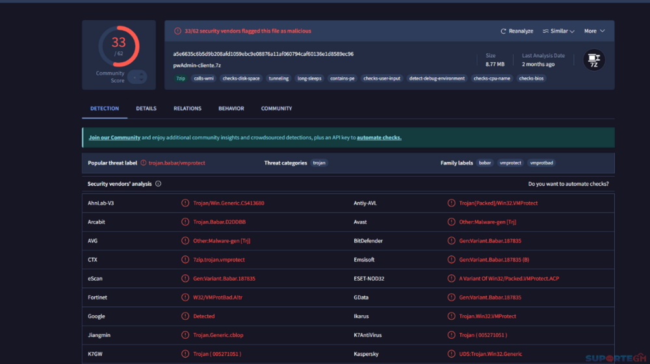Screen dimensions: 650x364
Task: Click the alert icon beside the AhnLab-V3 detection
Action: 185,203
